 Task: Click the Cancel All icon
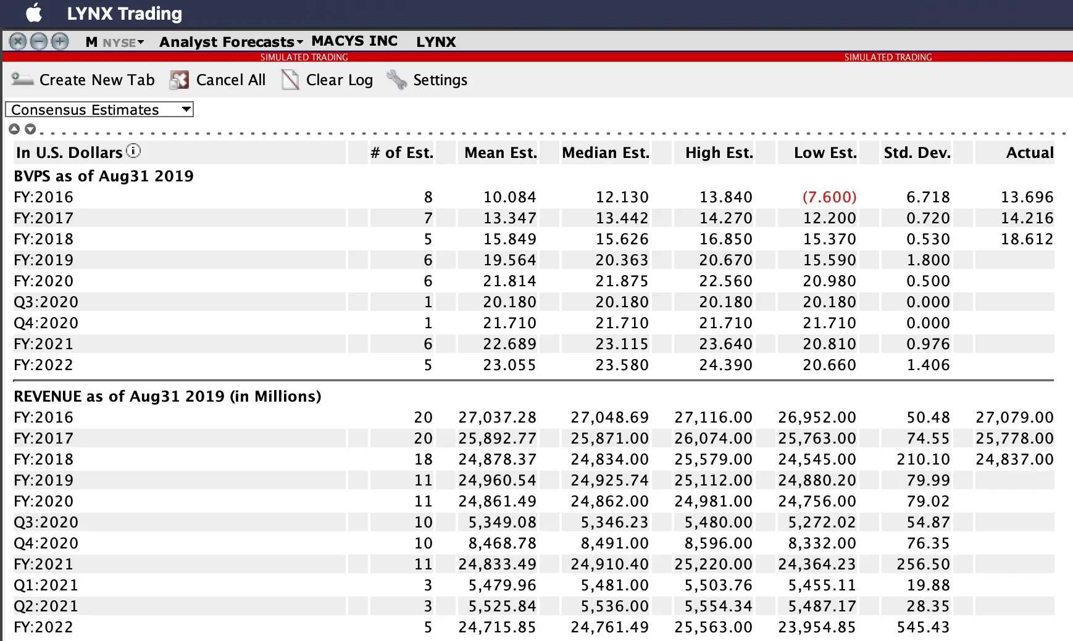tap(179, 80)
